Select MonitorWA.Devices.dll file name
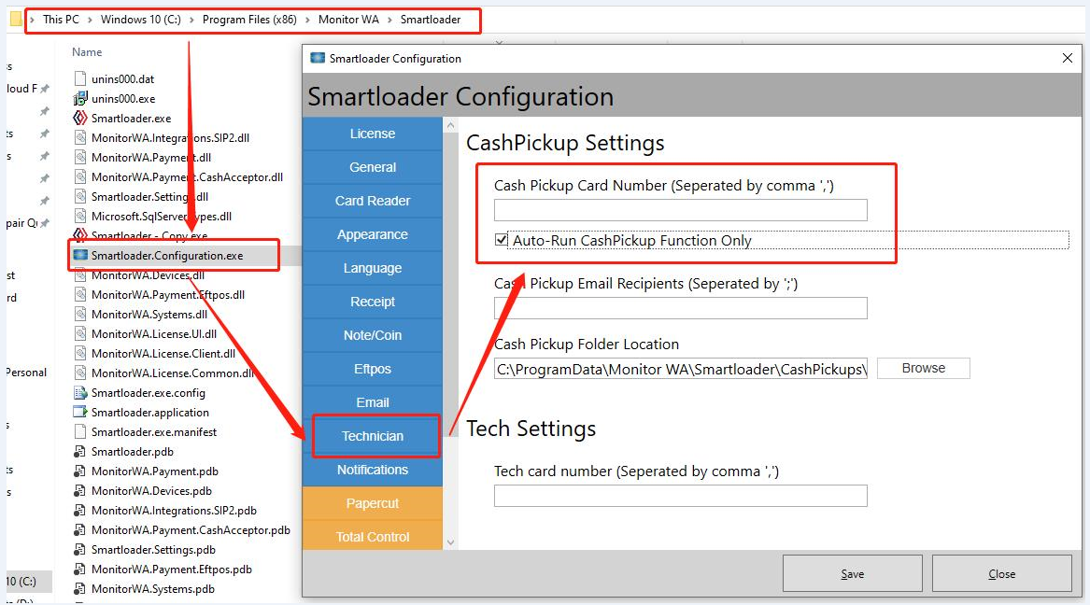The image size is (1090, 605). (149, 275)
